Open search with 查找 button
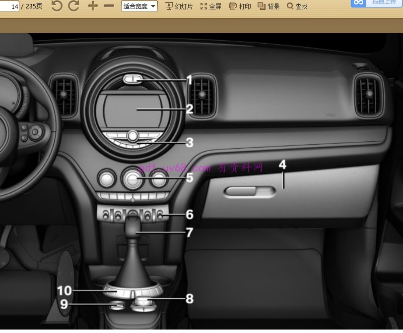The height and width of the screenshot is (333, 403). click(297, 6)
